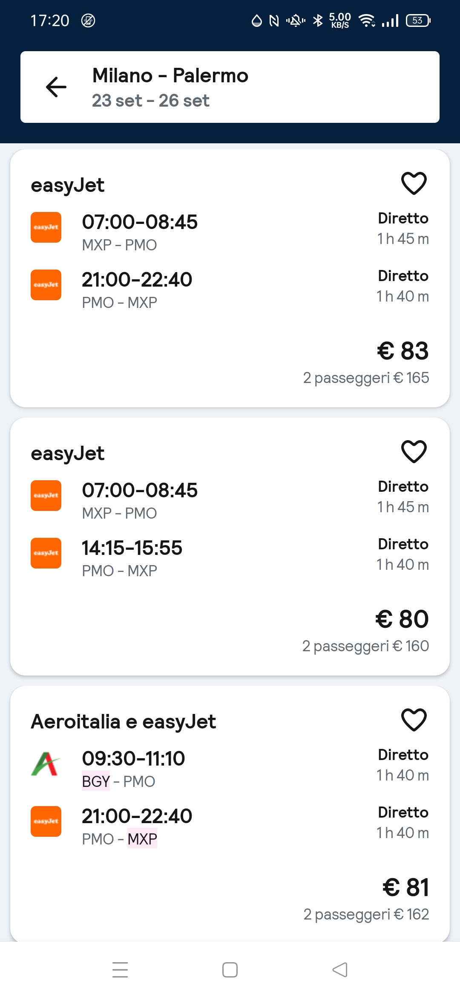Tap easyJet logo beside 21:00-22:40 in first card
The width and height of the screenshot is (460, 998).
[x=46, y=285]
